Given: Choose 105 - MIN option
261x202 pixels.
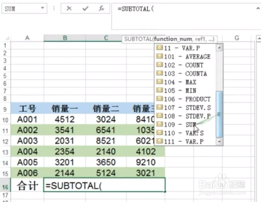Looking at the screenshot, I should point(186,90).
